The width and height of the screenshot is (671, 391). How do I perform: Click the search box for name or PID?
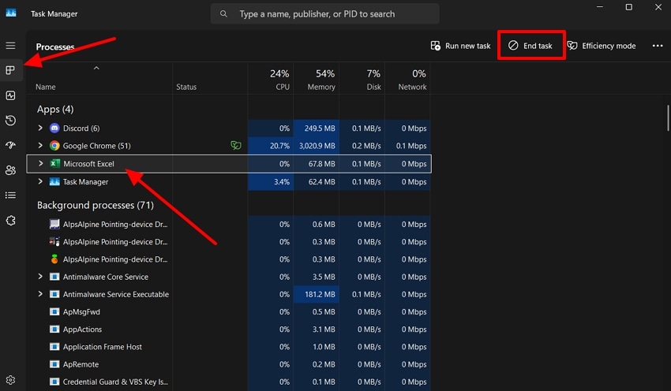point(324,13)
